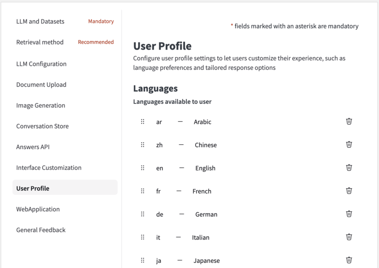Screen dimensions: 379x268
Task: Delete the German language entry
Action: click(x=349, y=214)
